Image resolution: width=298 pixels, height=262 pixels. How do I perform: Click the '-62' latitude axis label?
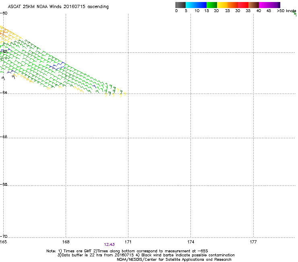pos(4,51)
